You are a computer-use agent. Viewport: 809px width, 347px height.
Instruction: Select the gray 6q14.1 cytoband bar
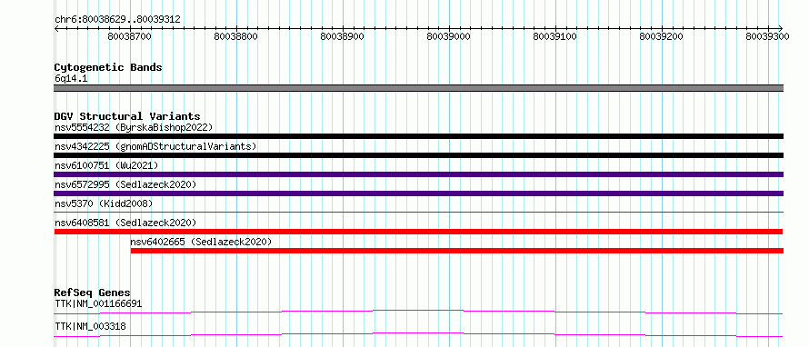[x=418, y=88]
